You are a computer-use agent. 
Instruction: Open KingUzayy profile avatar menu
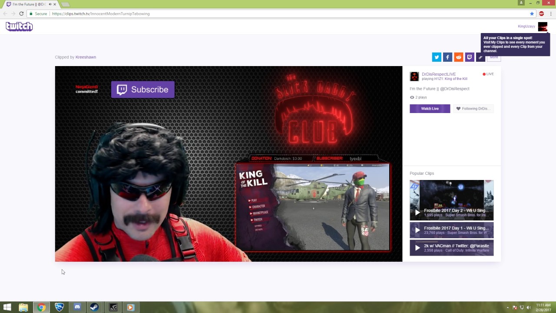point(543,27)
